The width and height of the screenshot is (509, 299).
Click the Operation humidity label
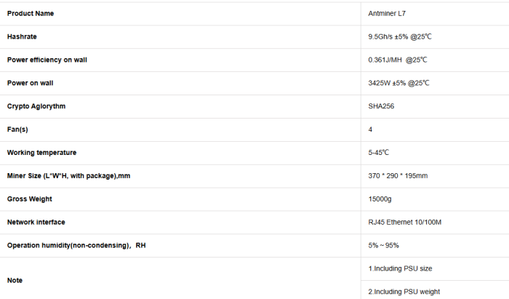click(76, 245)
